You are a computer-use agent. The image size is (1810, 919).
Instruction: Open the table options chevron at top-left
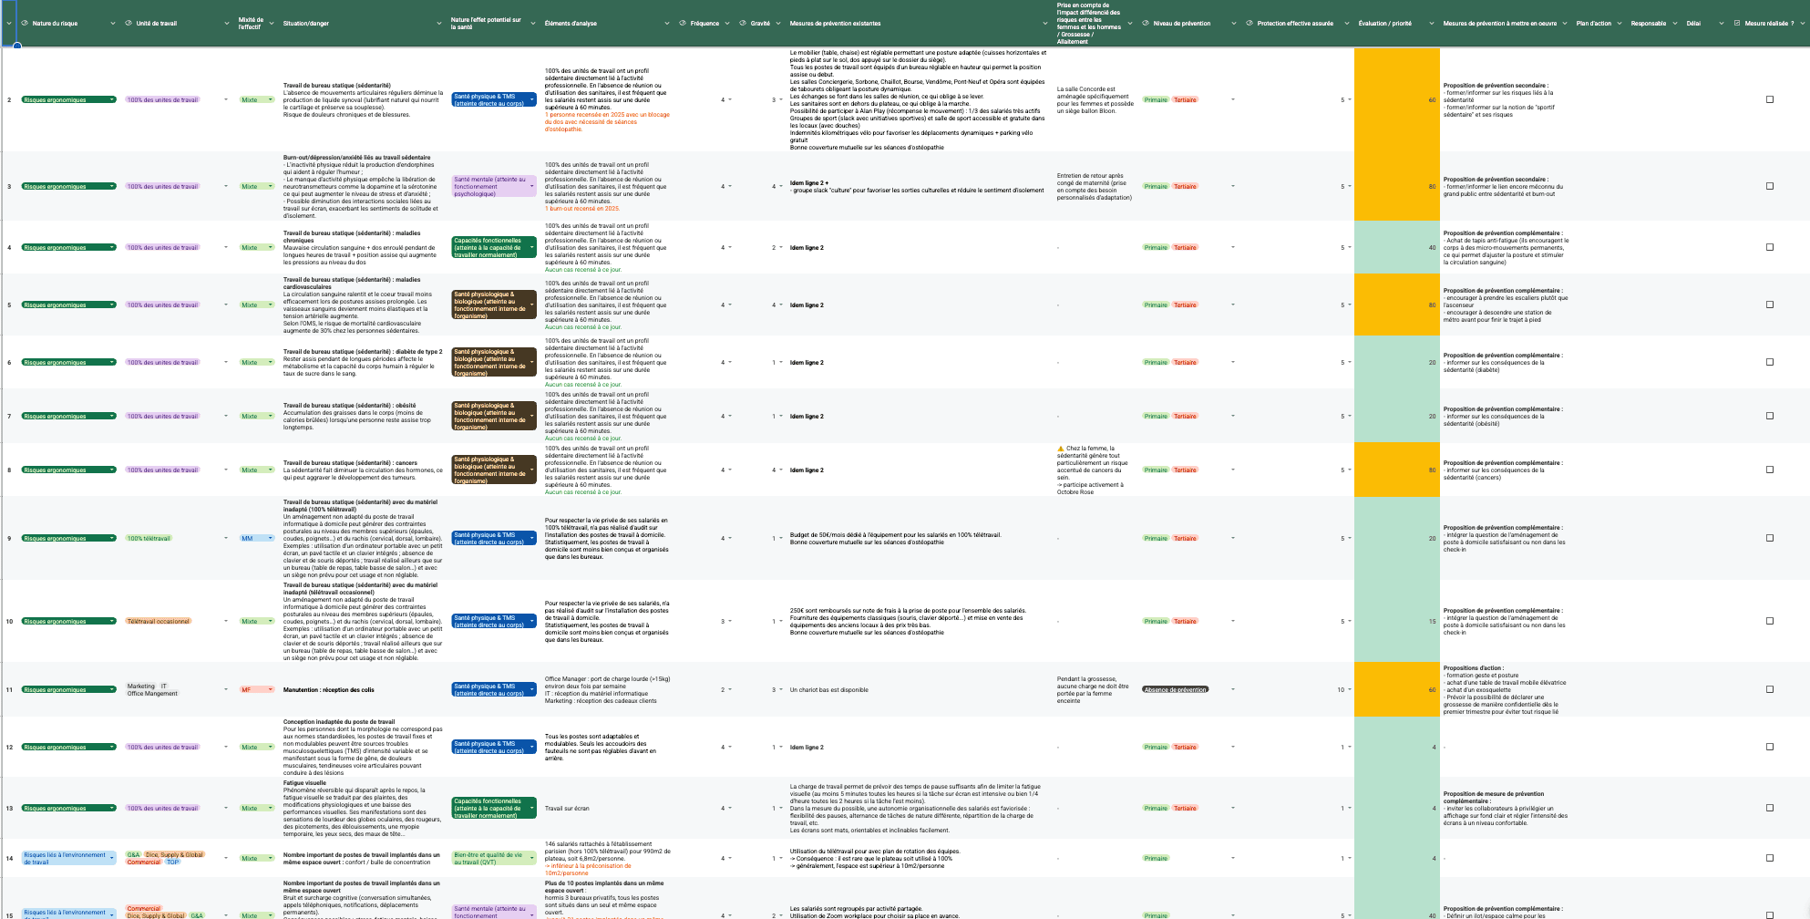tap(10, 24)
